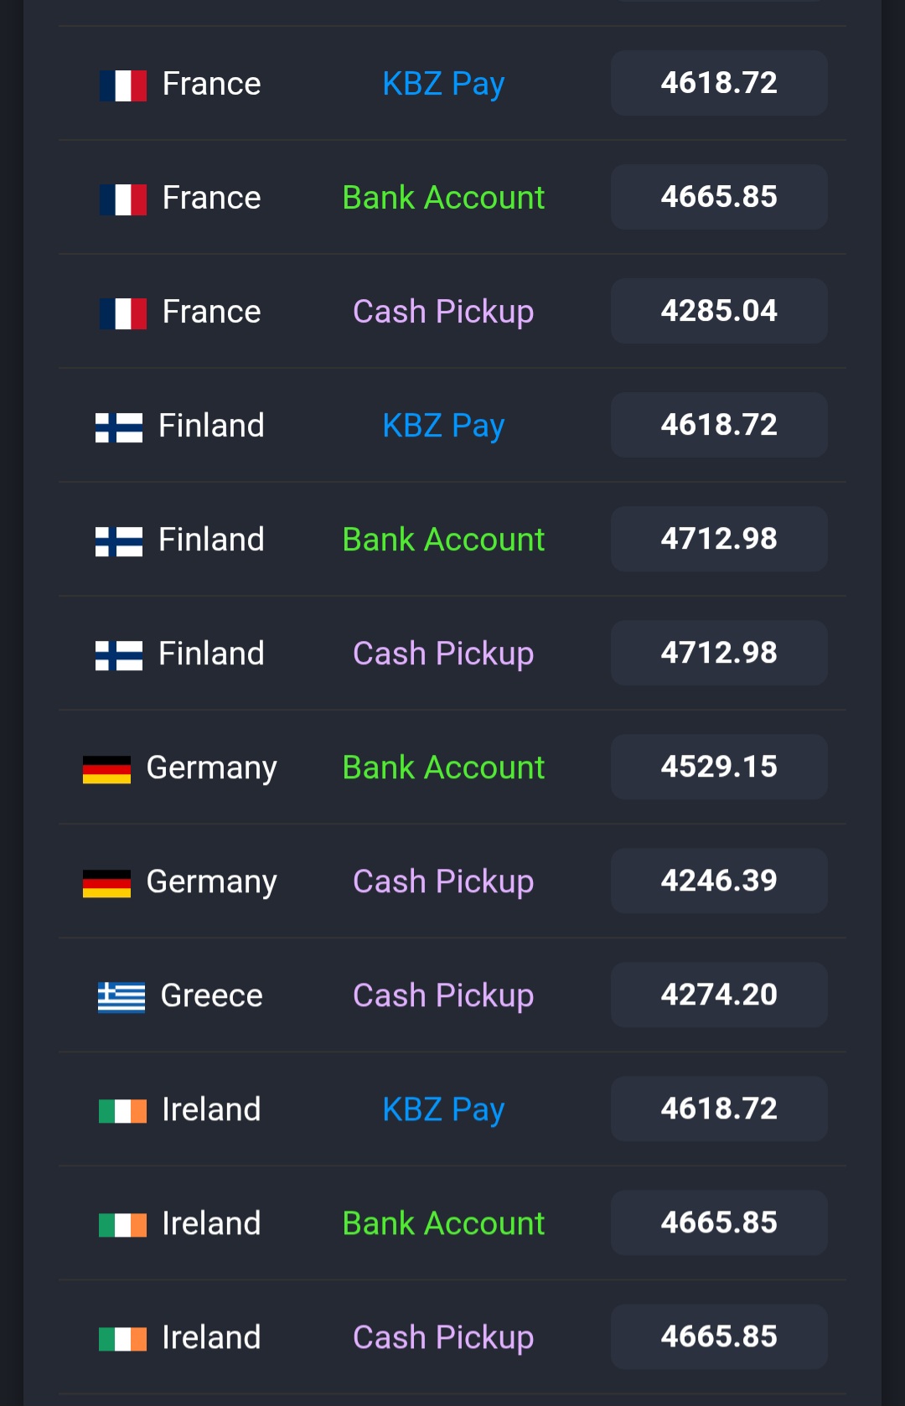Select the Greece country name

coord(211,995)
